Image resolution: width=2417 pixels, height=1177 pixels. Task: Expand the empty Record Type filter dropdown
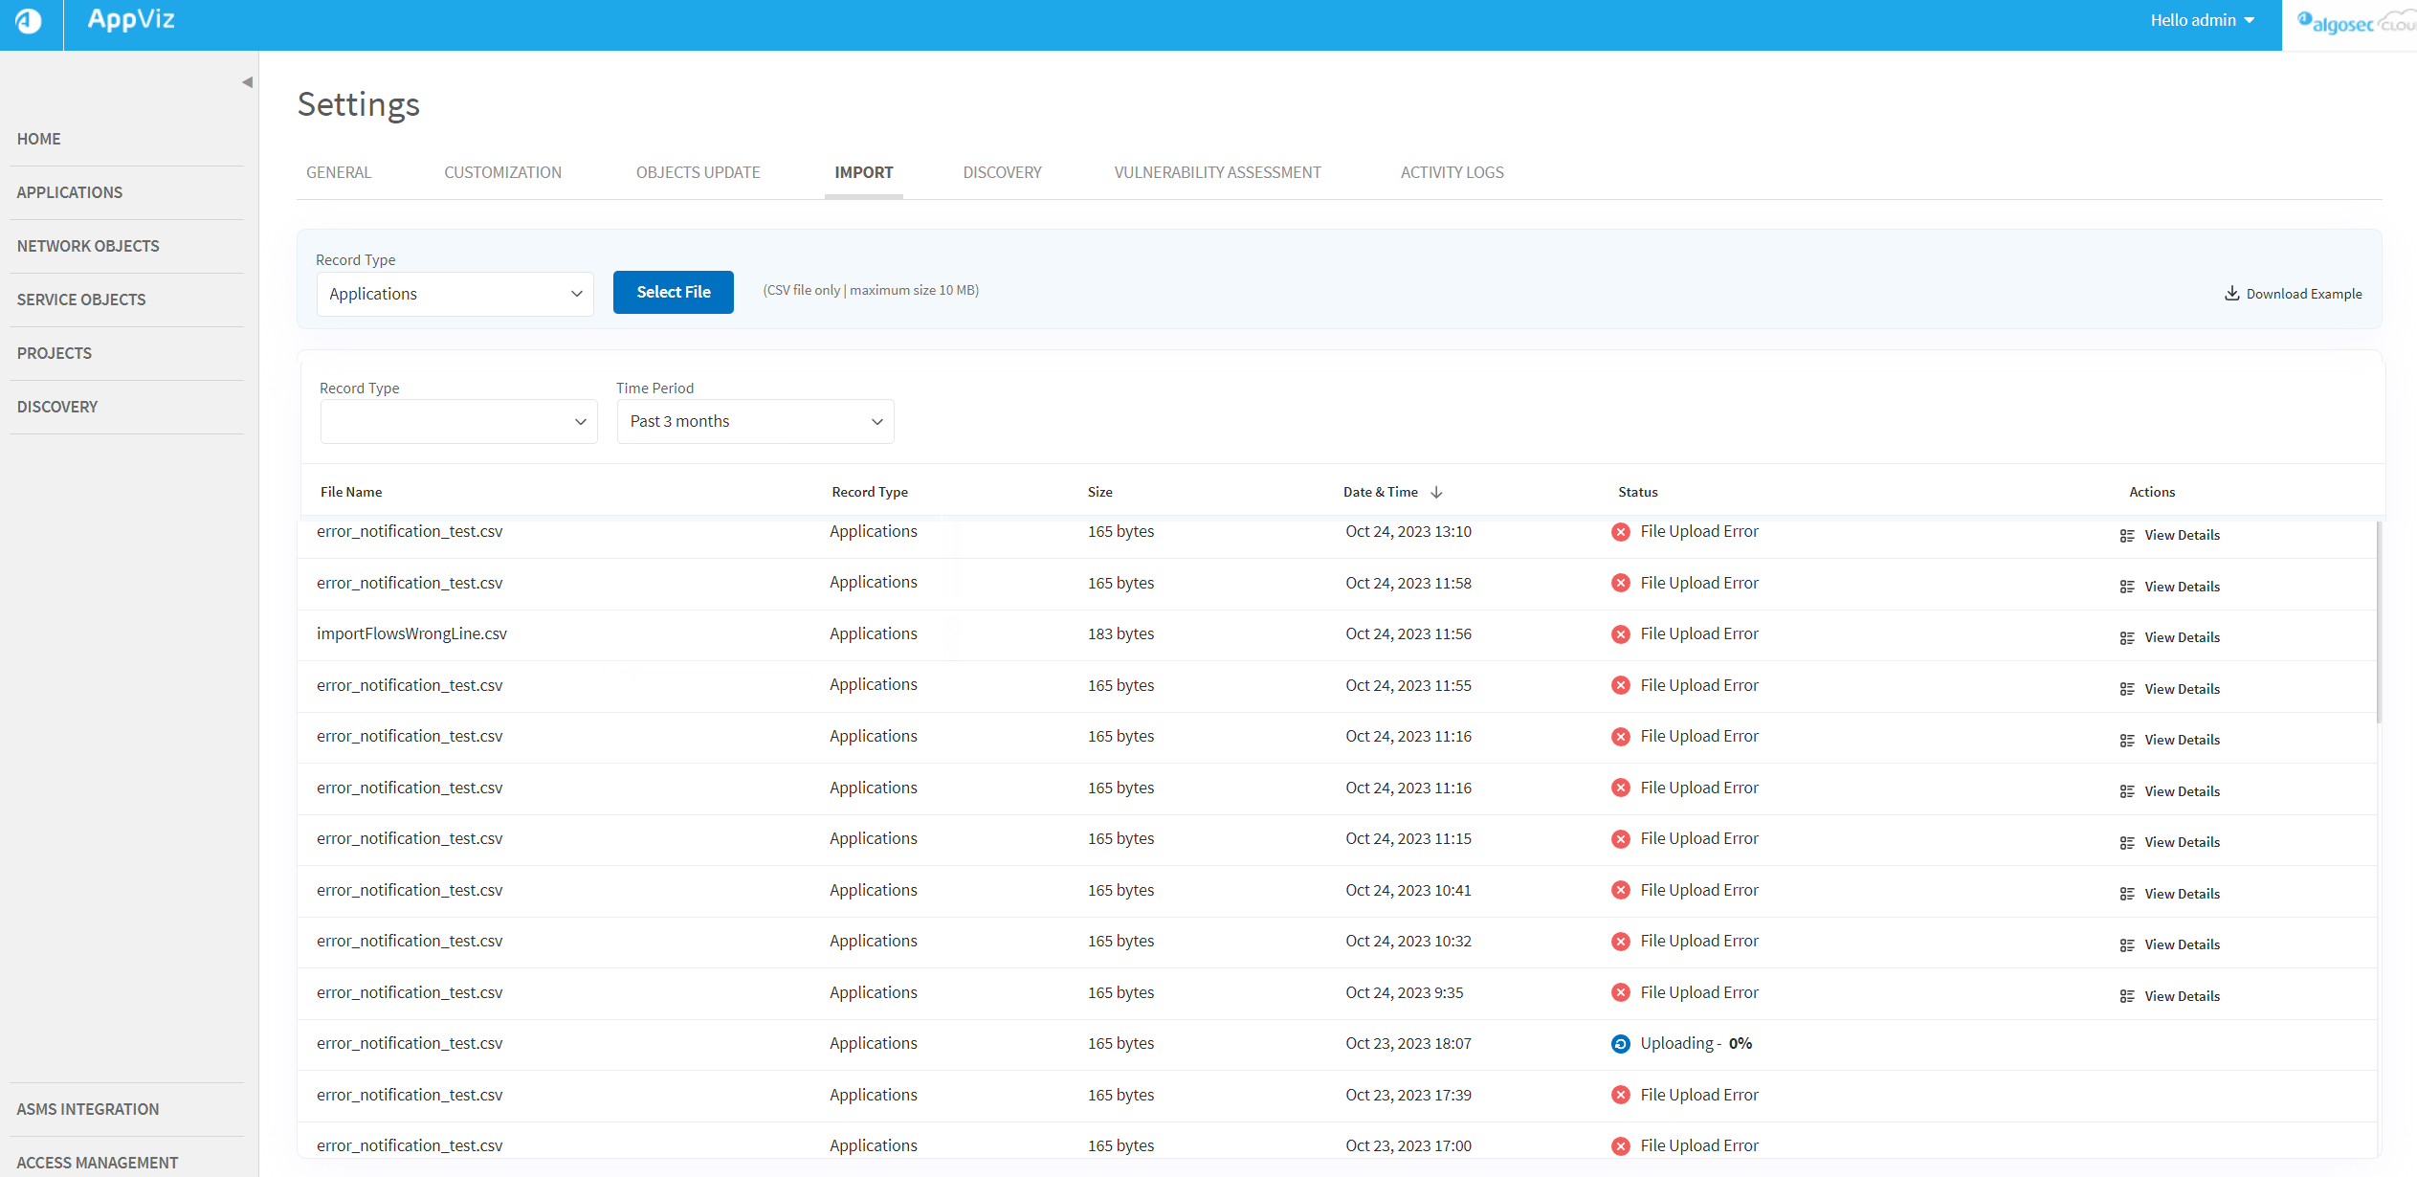(458, 422)
